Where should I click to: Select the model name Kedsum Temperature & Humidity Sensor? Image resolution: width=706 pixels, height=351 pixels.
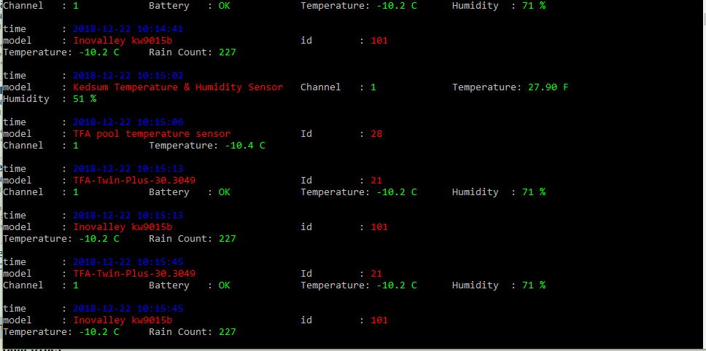tap(178, 87)
